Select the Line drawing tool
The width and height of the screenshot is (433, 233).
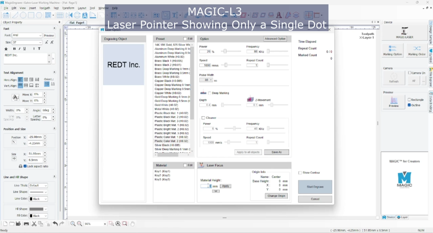pos(15,15)
